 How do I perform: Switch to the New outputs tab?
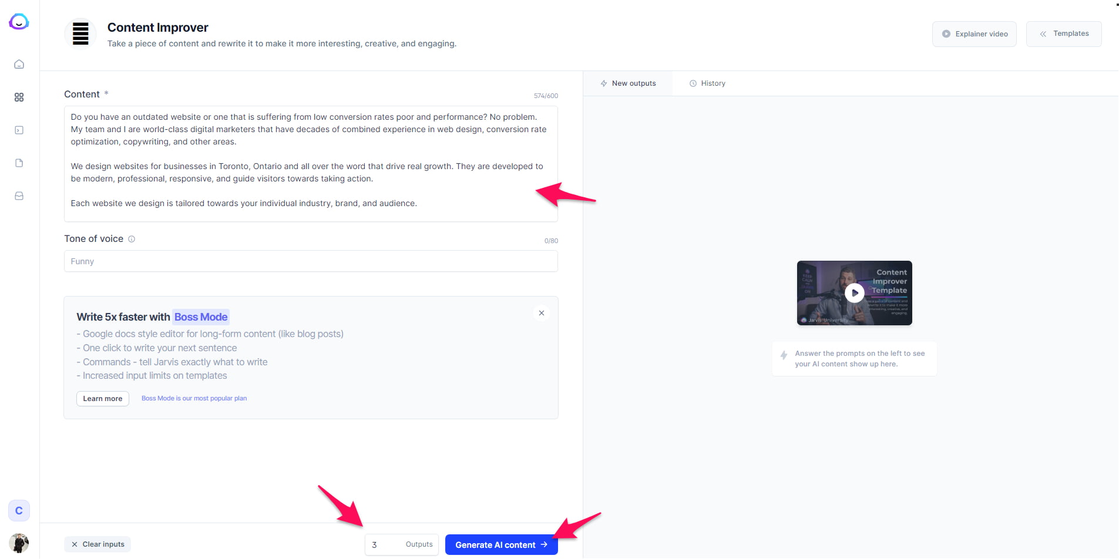(628, 83)
